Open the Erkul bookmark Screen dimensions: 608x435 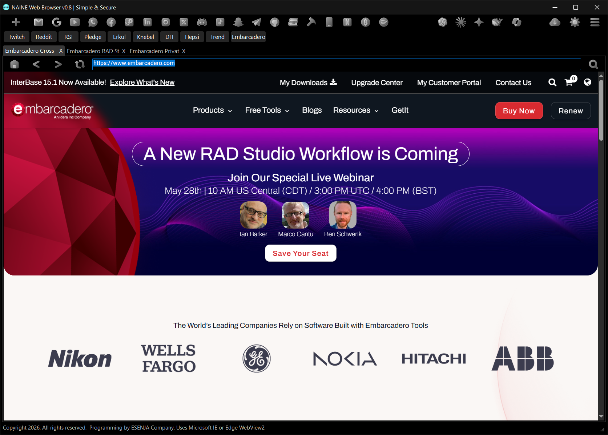[x=119, y=37]
